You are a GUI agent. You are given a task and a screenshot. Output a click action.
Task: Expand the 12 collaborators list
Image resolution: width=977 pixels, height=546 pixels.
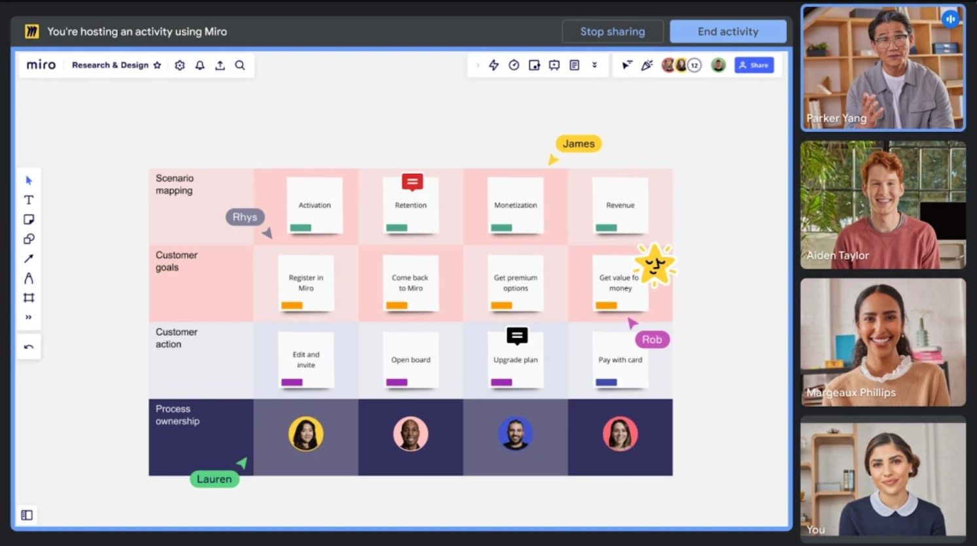click(694, 65)
